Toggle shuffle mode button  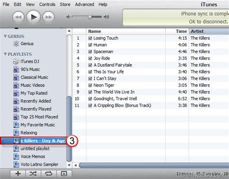coord(33,174)
